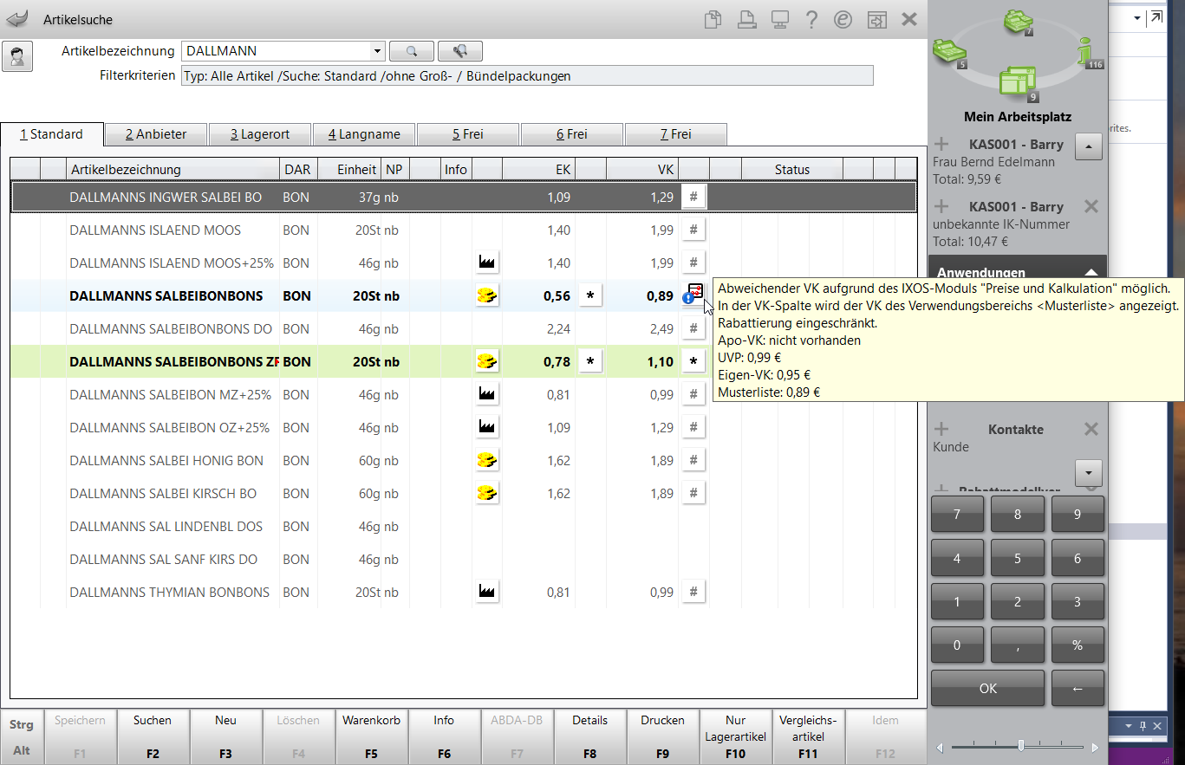Screen dimensions: 1185x765
Task: Click the window-with-arrow icon beside the close X
Action: click(876, 19)
